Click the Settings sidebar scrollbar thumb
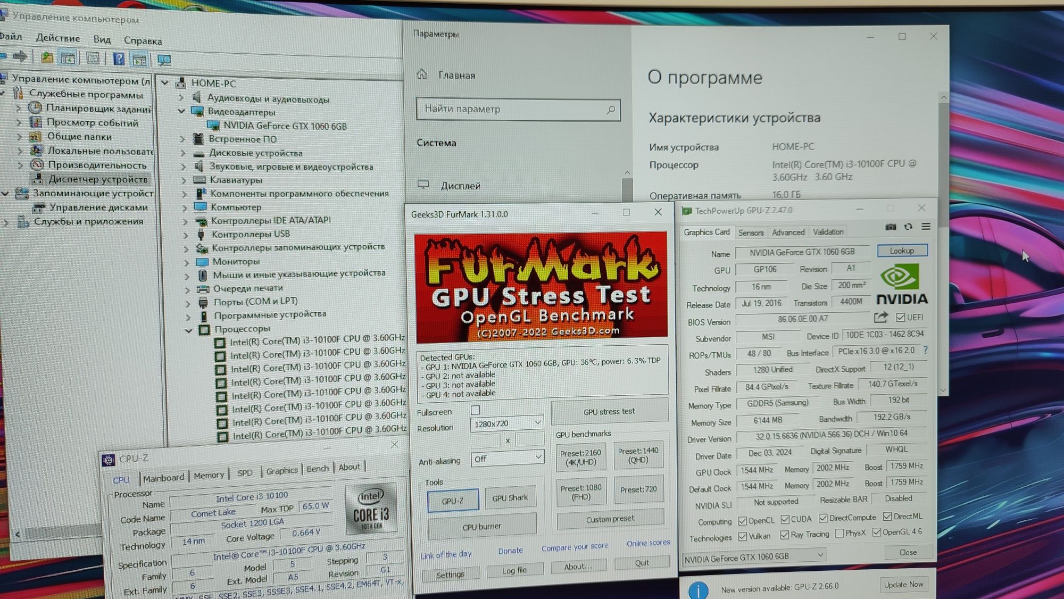Viewport: 1064px width, 599px height. click(x=628, y=190)
